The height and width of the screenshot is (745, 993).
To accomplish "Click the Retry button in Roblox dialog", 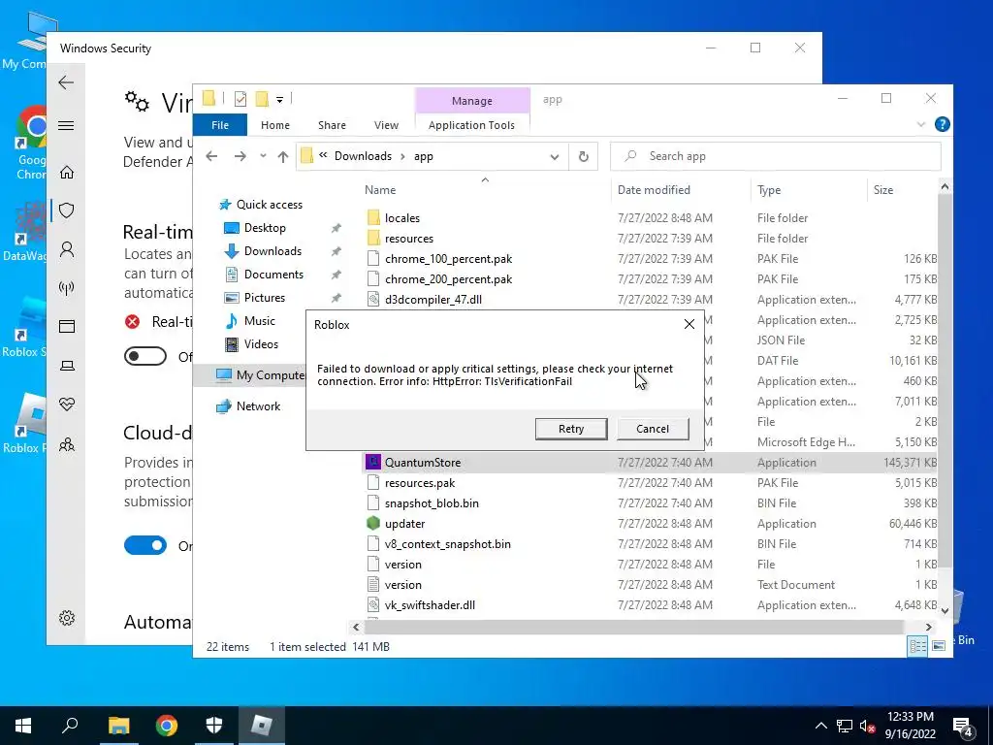I will click(x=570, y=429).
